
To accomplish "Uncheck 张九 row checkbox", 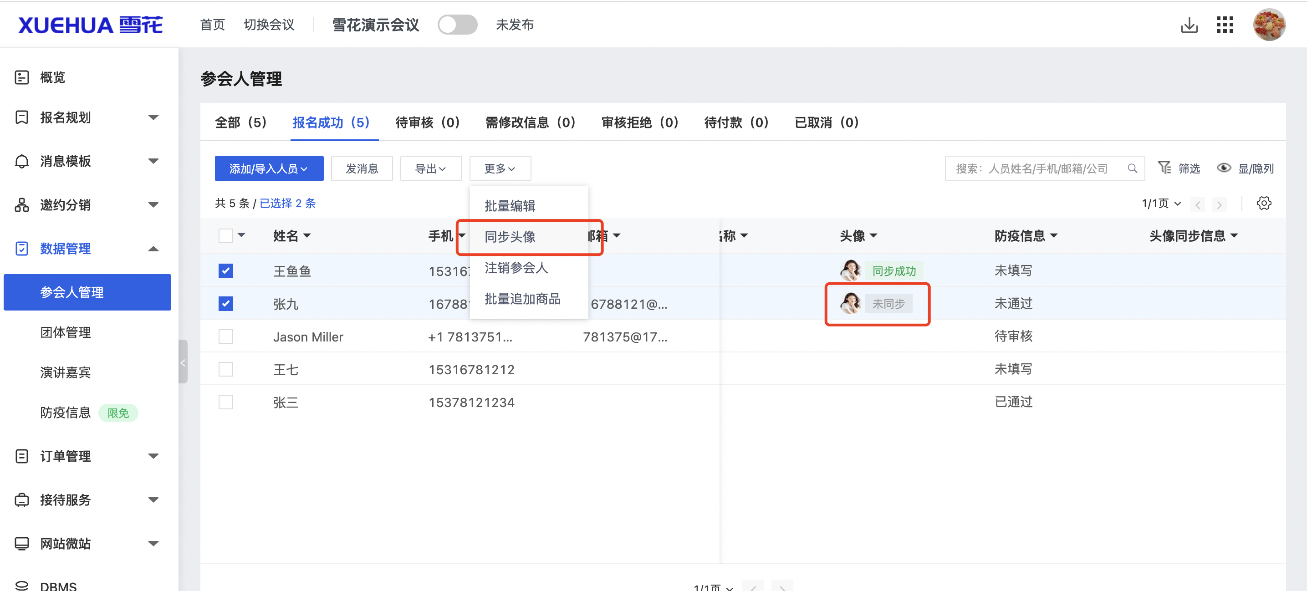I will coord(226,303).
